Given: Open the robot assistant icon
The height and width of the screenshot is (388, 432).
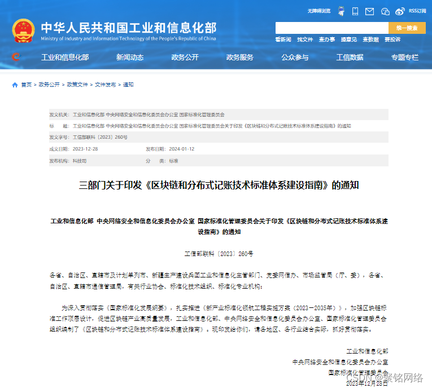Looking at the screenshot, I should coord(341,11).
